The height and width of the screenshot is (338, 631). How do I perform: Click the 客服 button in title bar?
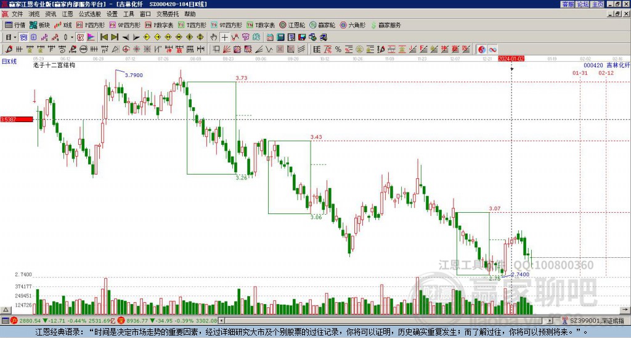[568, 4]
